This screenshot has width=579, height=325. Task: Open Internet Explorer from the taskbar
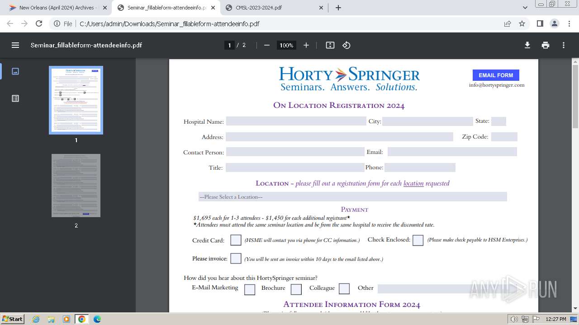point(36,319)
